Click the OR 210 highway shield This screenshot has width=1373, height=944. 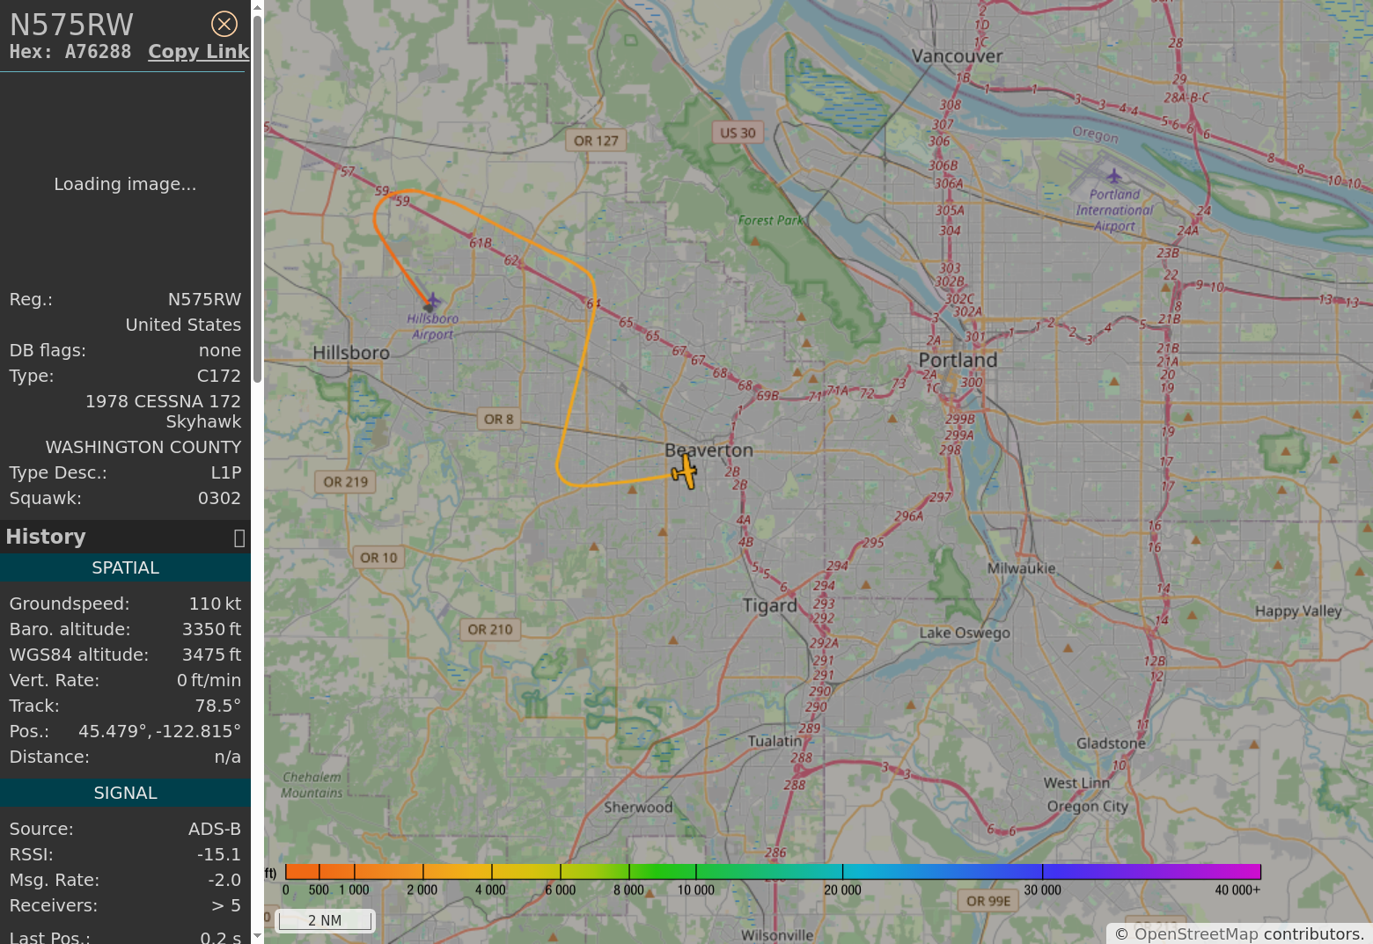click(x=489, y=630)
